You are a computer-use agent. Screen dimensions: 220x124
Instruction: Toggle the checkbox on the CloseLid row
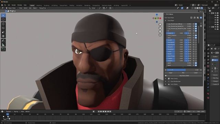[196, 33]
